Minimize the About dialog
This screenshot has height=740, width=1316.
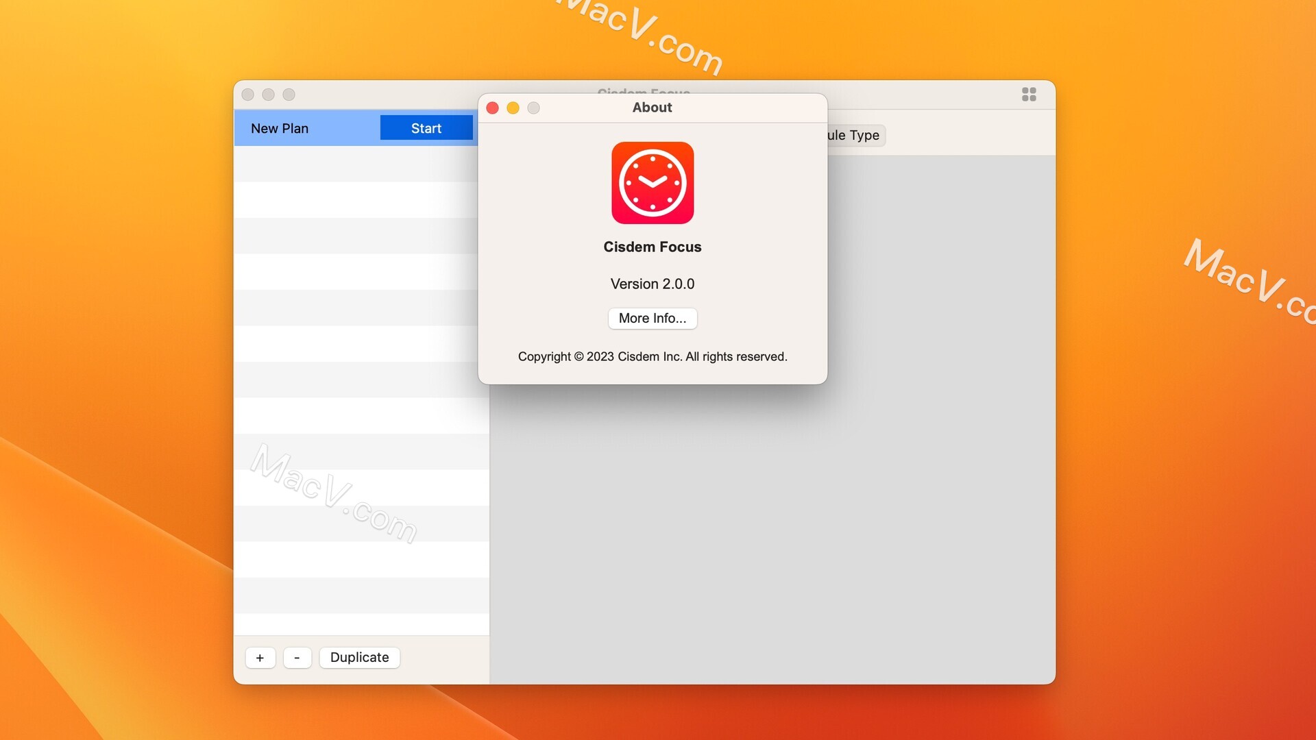tap(513, 108)
